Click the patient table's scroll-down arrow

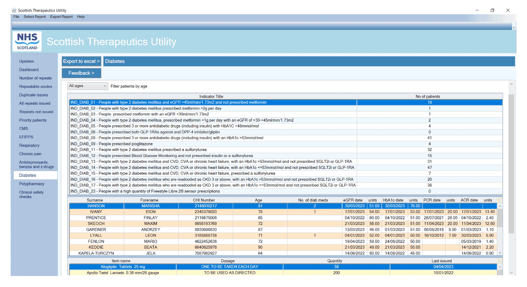(x=500, y=253)
